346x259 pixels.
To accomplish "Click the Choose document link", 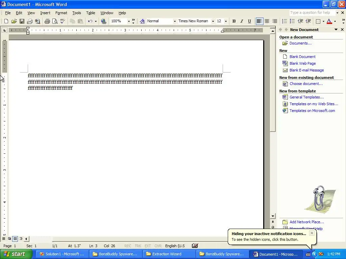I will (306, 84).
